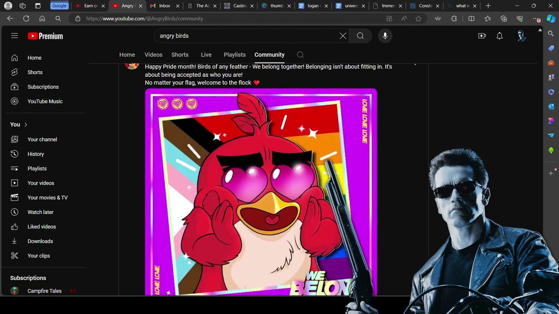Click the search magnifier button
Viewport: 559px width, 314px height.
[360, 36]
